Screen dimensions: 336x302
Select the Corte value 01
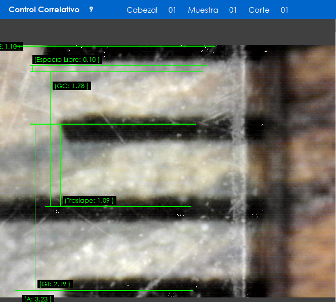[284, 10]
